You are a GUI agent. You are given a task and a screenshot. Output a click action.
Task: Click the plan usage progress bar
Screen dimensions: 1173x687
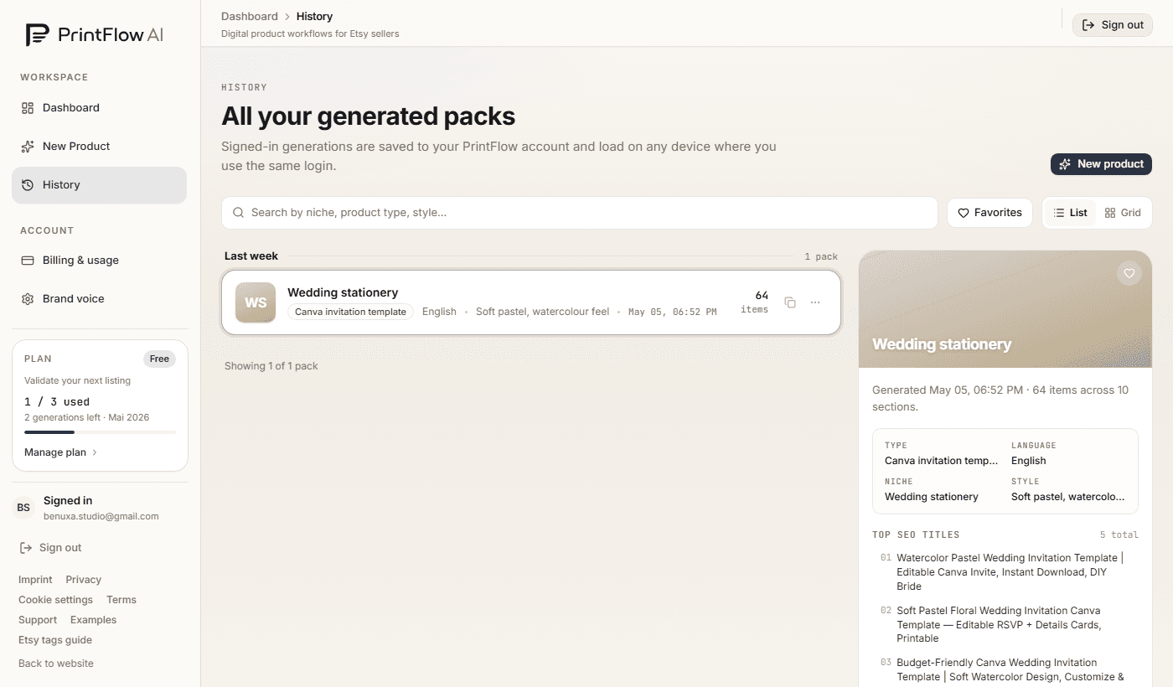(x=100, y=432)
